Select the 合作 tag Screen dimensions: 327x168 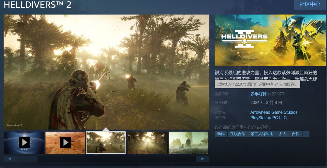295,134
